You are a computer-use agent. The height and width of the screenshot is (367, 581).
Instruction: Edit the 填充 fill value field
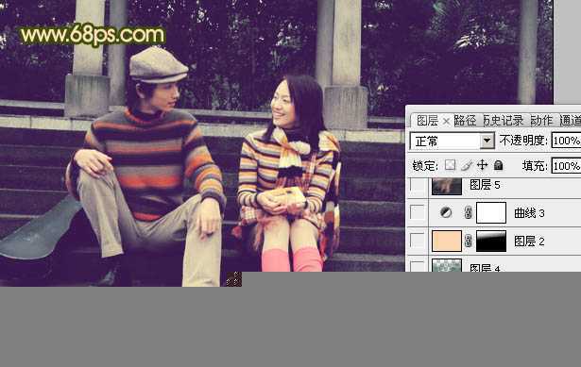(566, 165)
